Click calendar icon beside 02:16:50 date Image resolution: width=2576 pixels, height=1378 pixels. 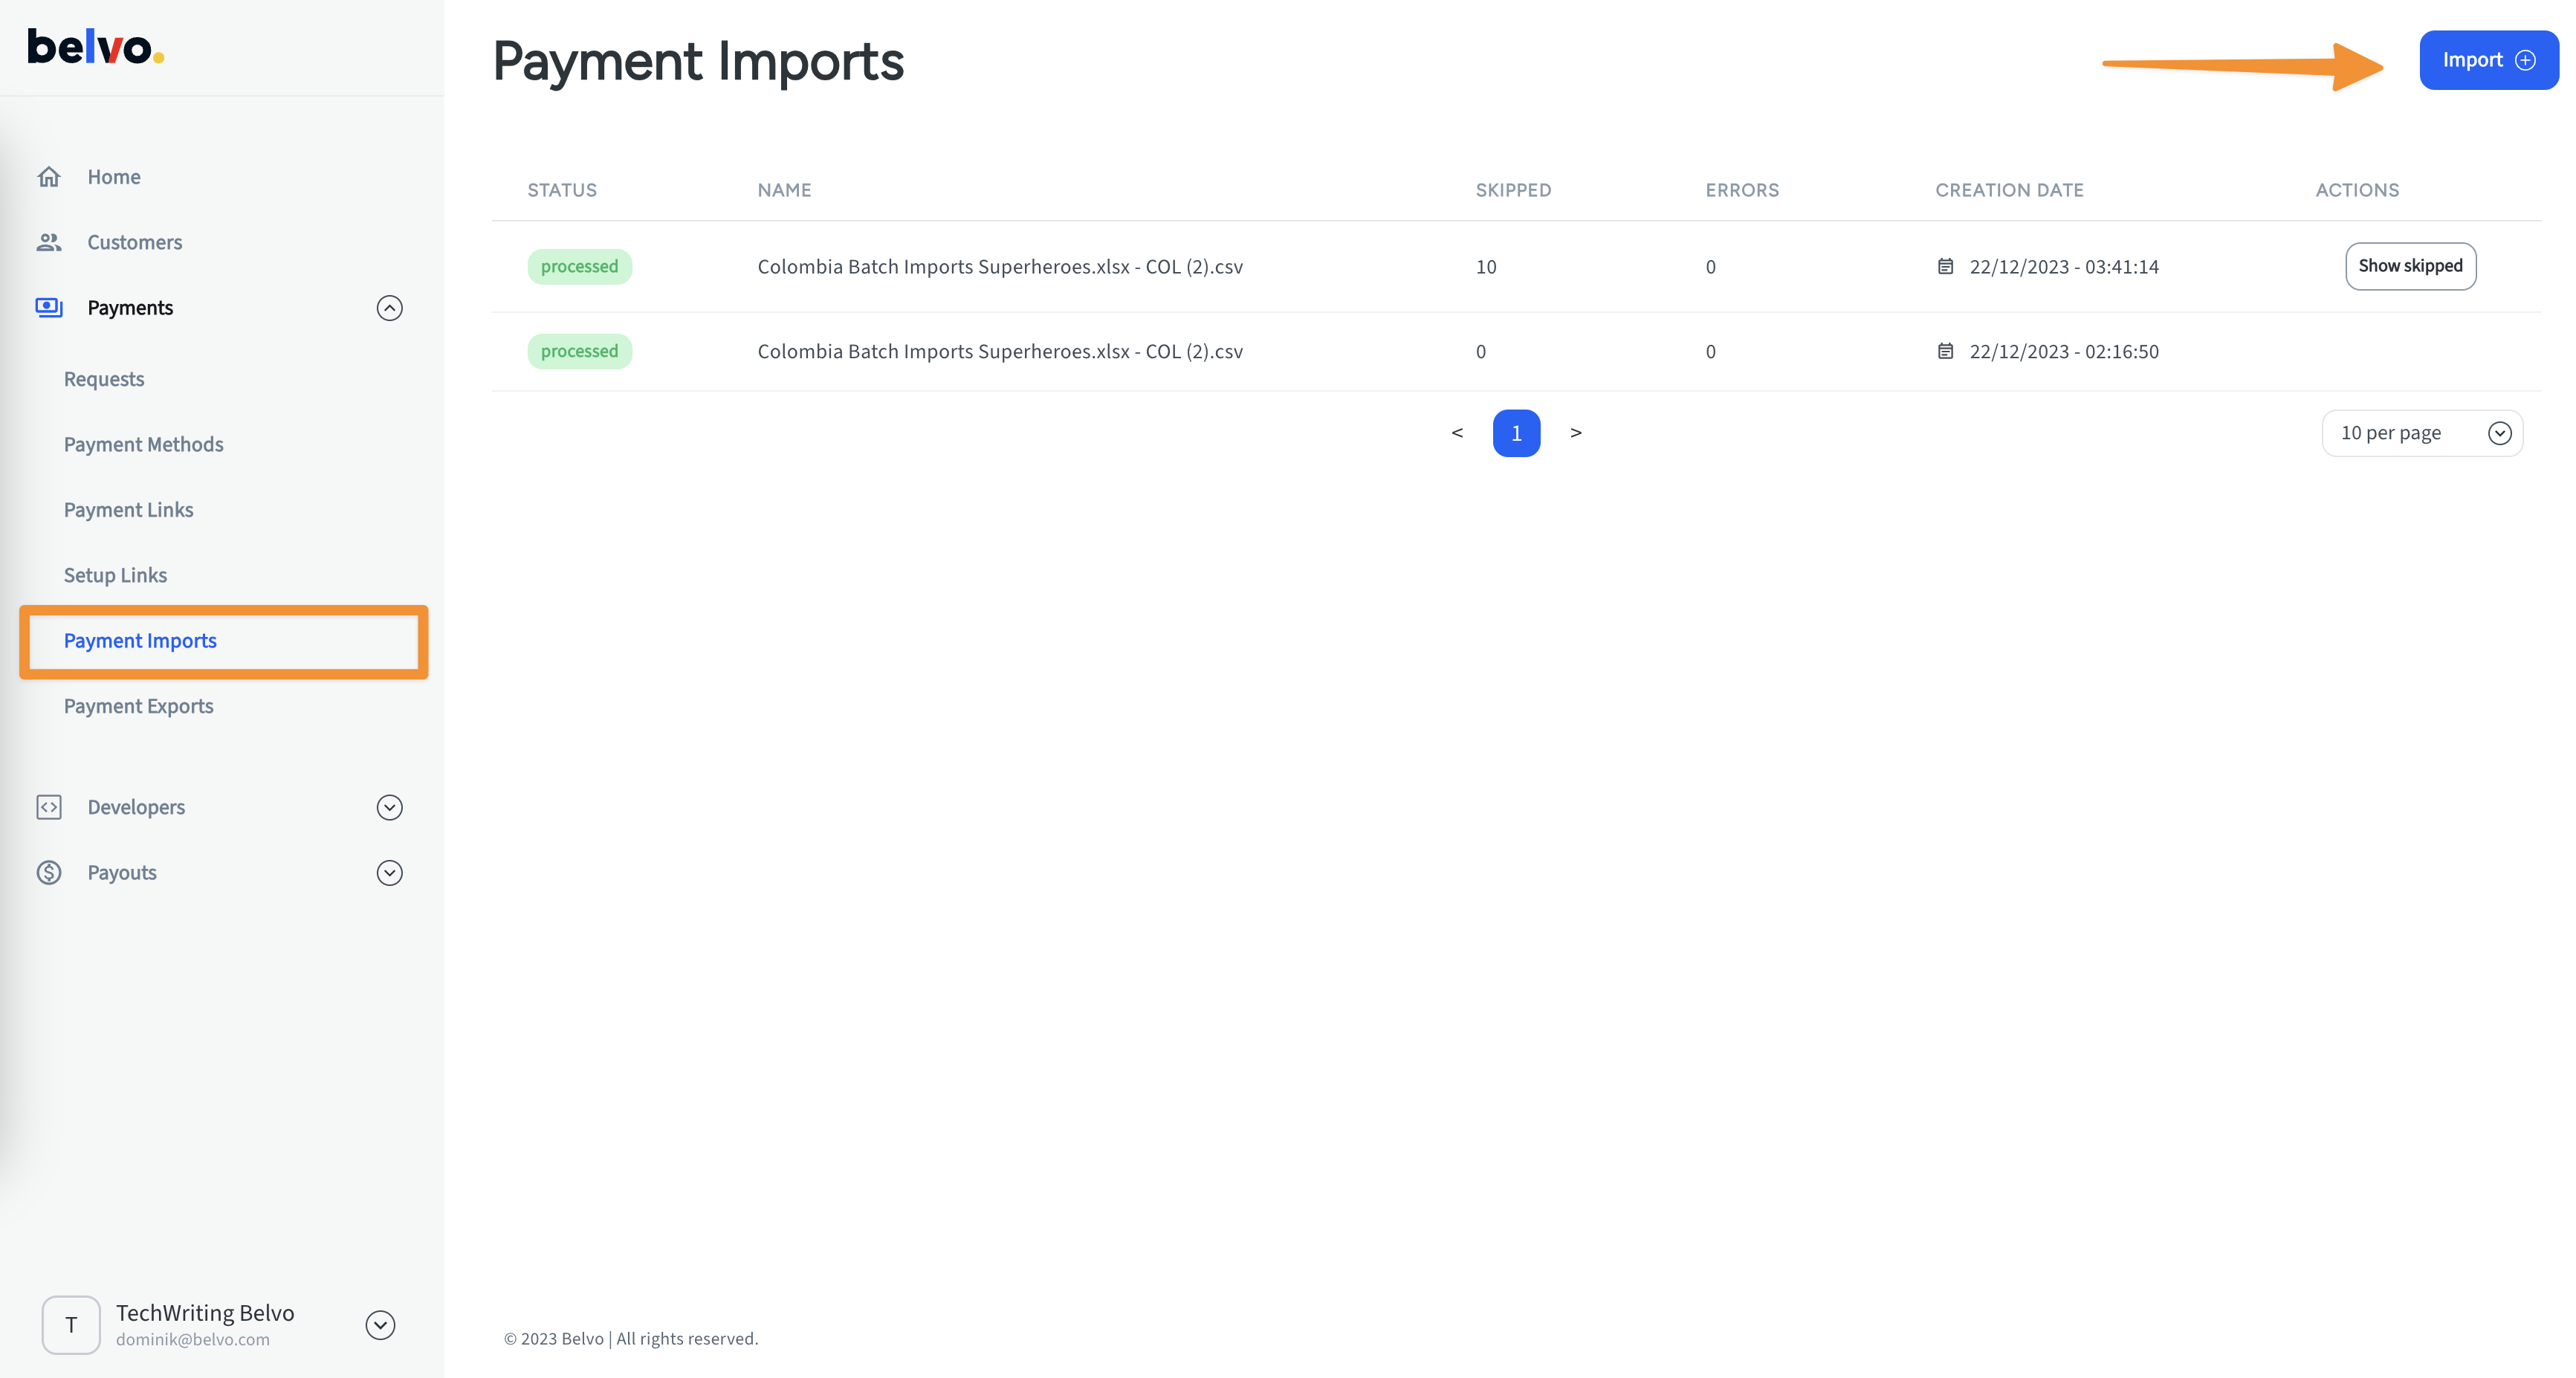(1945, 351)
